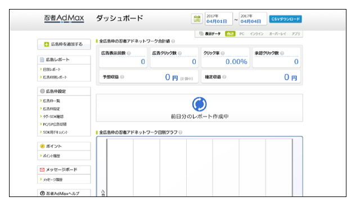Click the green plus icon in 広告枠を追加する
This screenshot has width=360, height=206.
point(46,44)
